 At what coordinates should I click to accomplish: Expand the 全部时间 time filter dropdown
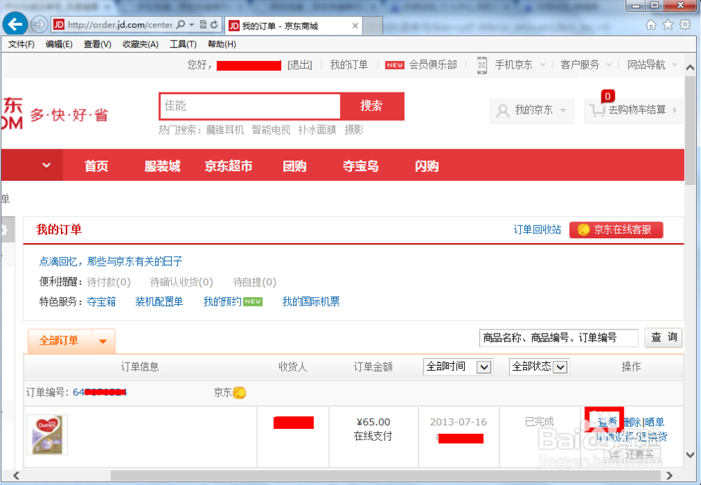tap(484, 366)
